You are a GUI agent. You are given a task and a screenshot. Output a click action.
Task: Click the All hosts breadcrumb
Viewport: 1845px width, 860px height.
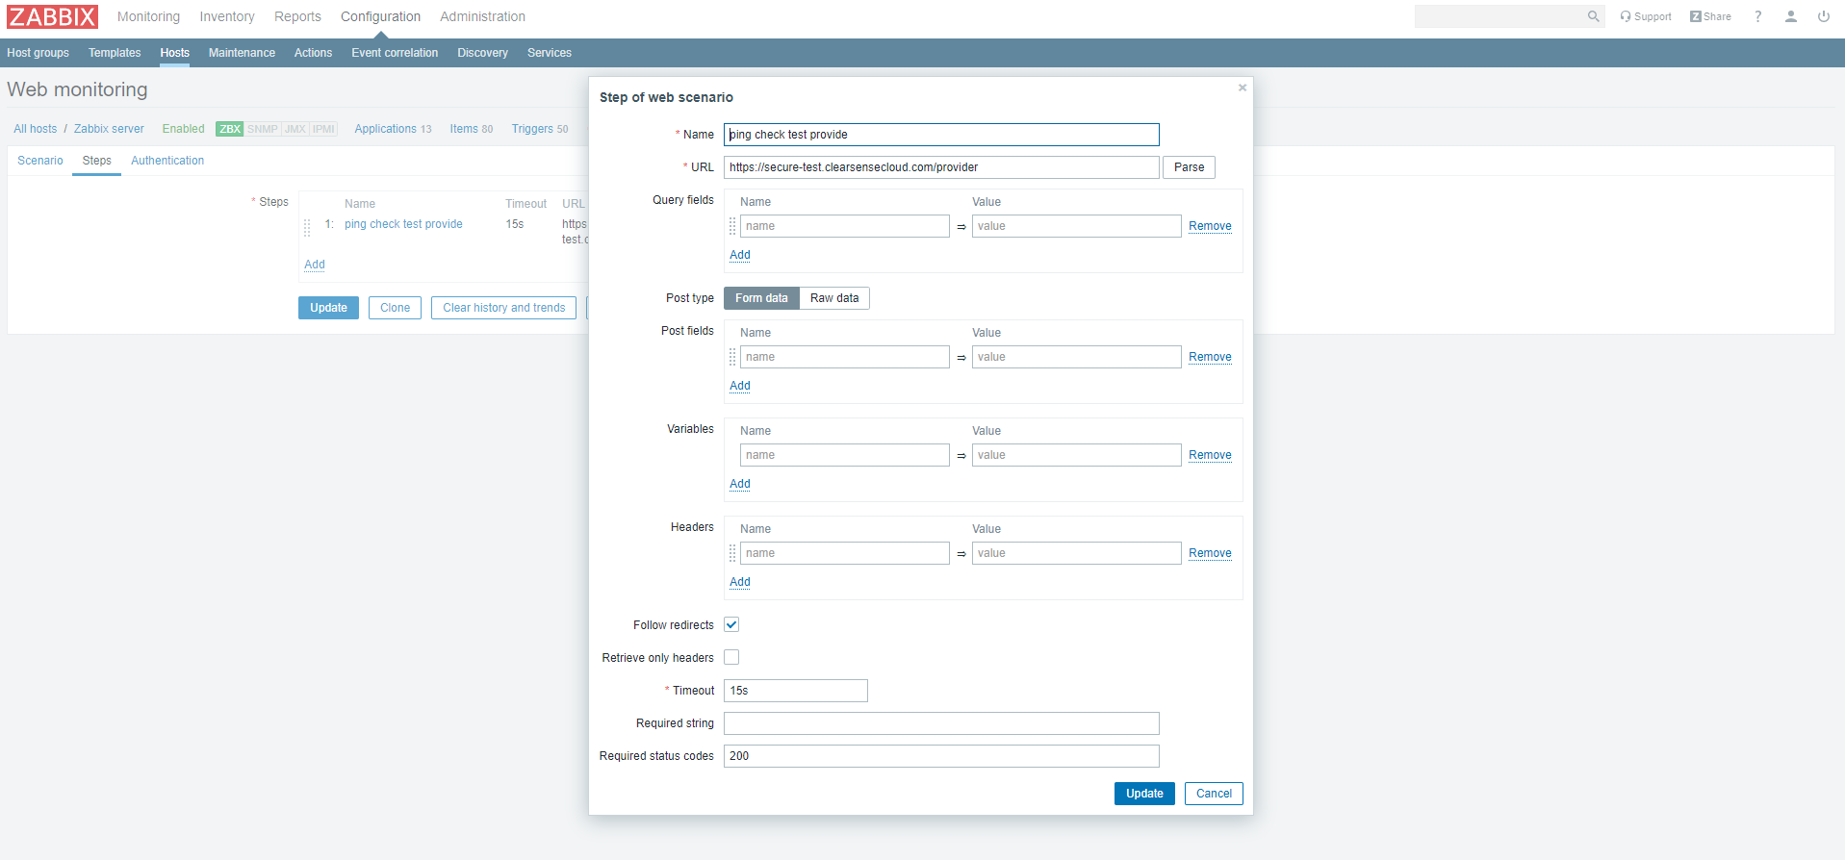click(x=35, y=129)
